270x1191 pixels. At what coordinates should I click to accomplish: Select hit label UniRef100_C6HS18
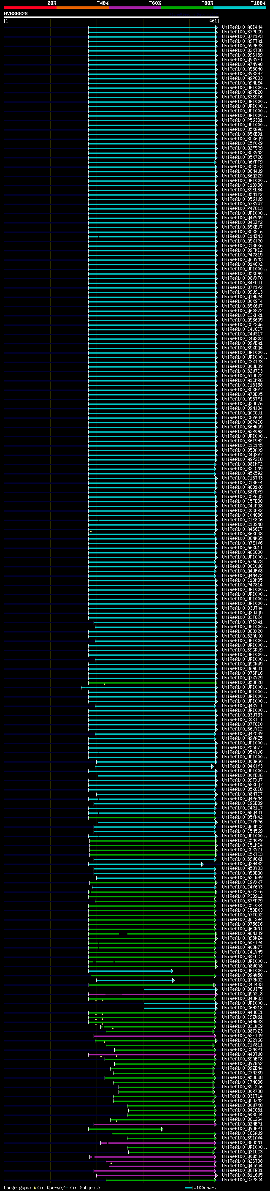242,1008
